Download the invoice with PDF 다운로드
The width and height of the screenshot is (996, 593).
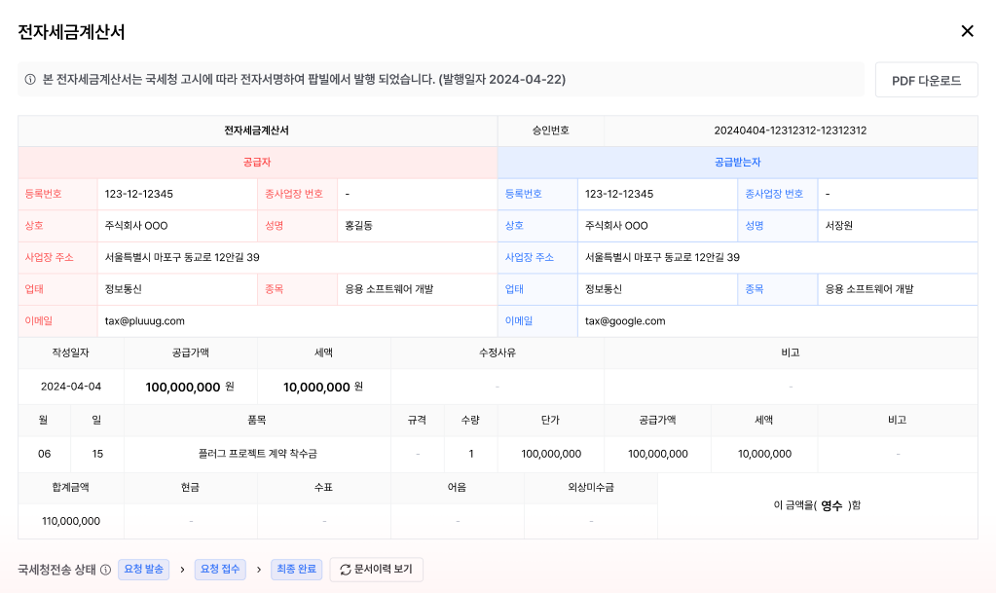click(926, 80)
